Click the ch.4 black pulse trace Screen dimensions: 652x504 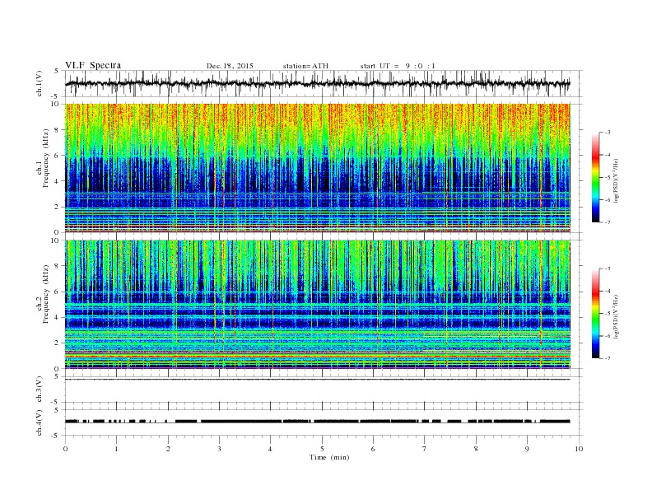tap(317, 422)
